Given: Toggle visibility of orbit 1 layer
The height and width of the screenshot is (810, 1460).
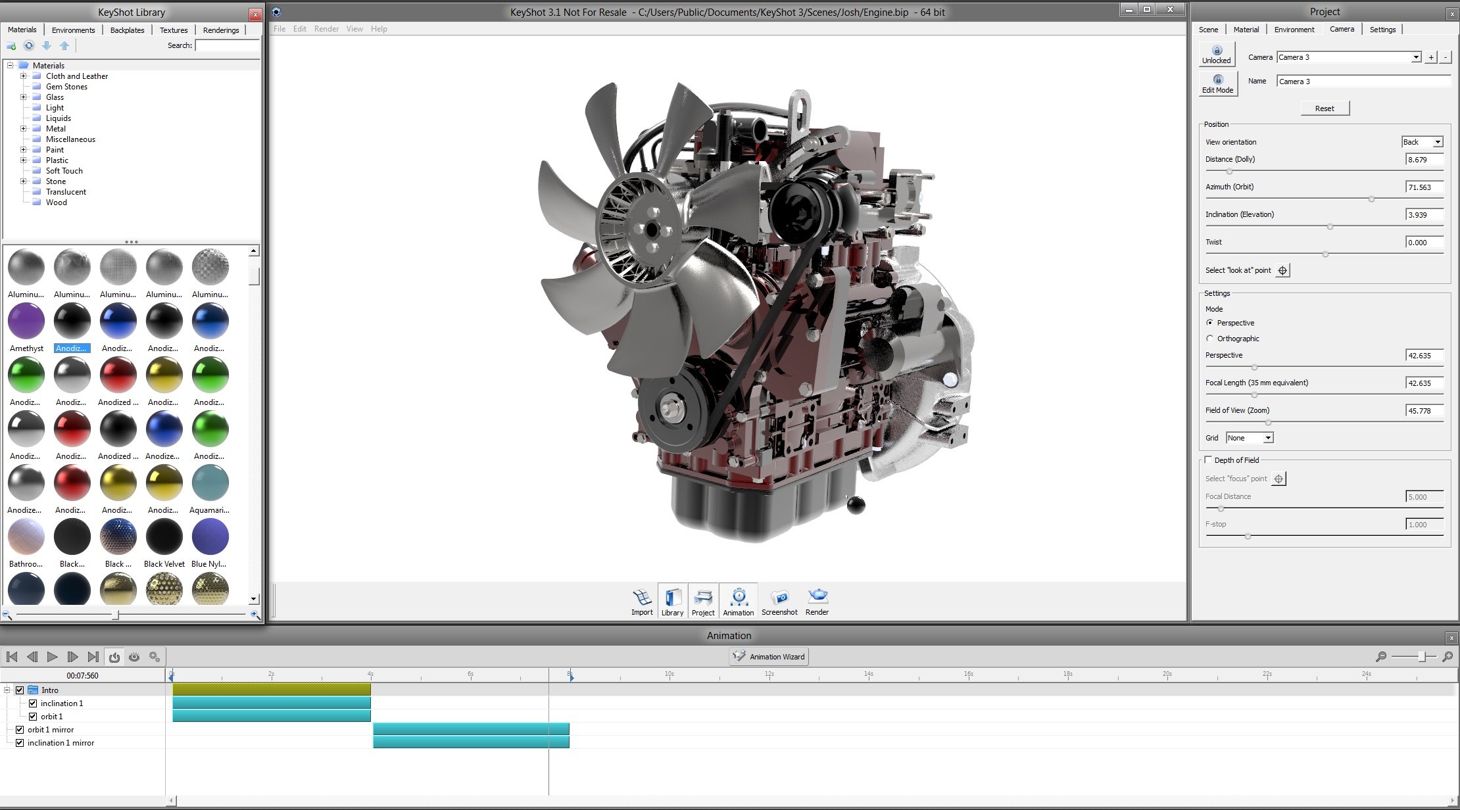Looking at the screenshot, I should point(31,715).
